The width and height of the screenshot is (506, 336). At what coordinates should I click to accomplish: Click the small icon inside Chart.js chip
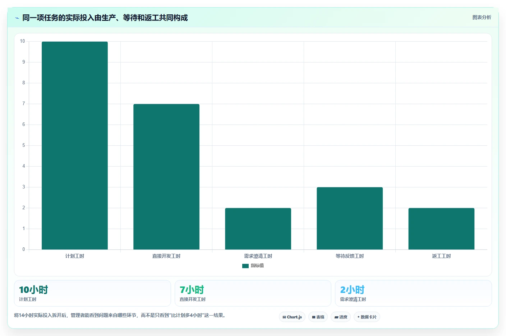point(284,317)
